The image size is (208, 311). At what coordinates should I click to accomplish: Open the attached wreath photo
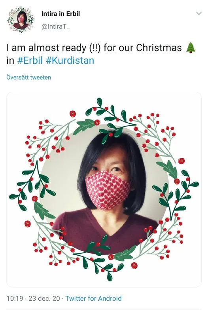(104, 190)
